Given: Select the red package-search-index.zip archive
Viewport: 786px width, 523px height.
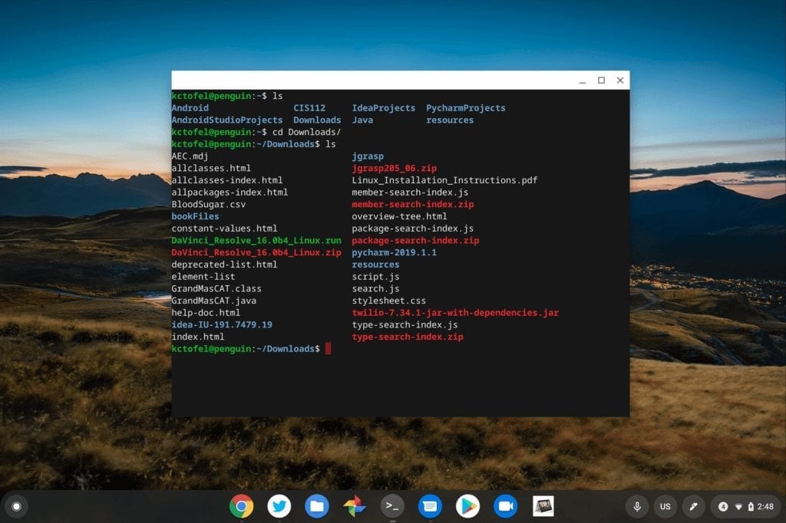Looking at the screenshot, I should (415, 241).
